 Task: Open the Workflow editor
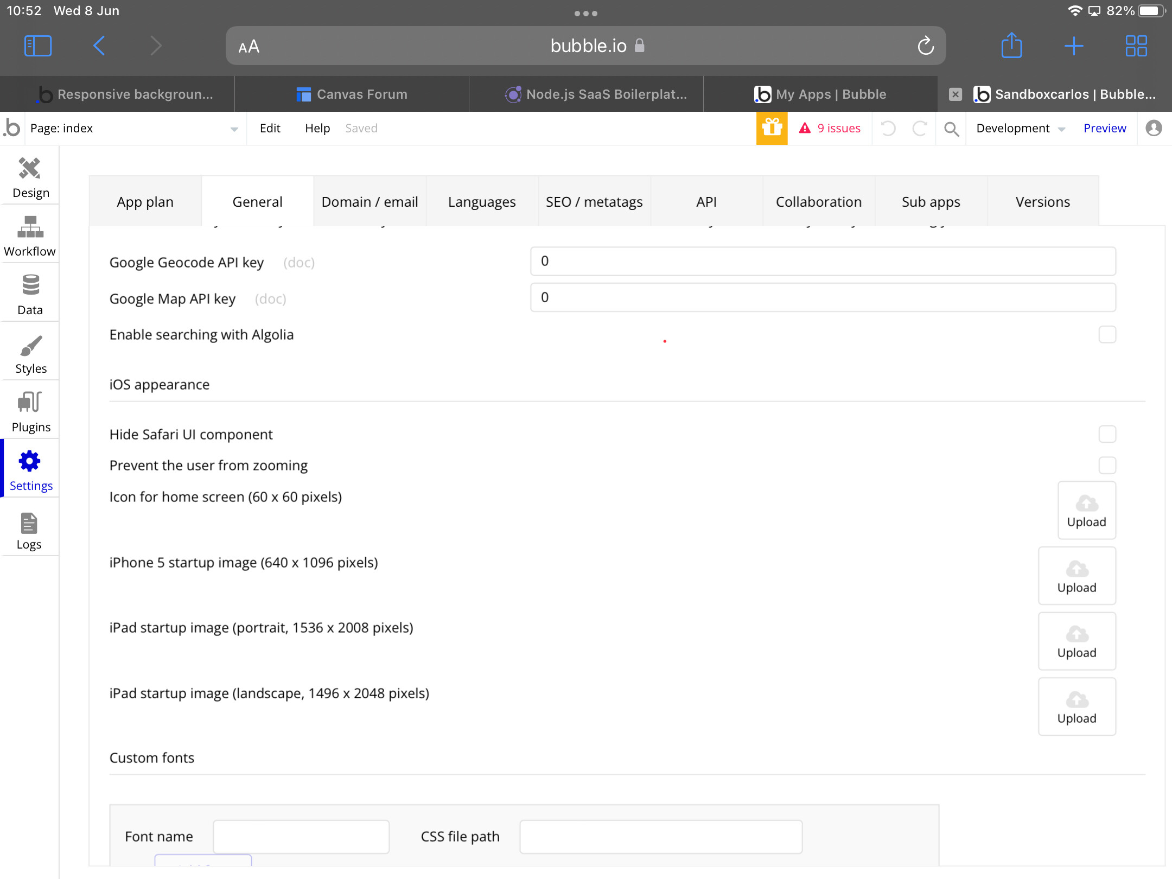[x=30, y=235]
